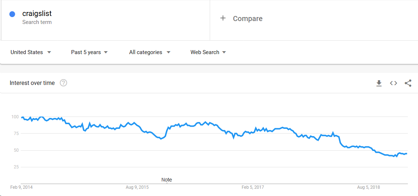
Task: Click the 100 value axis label
Action: (15, 117)
